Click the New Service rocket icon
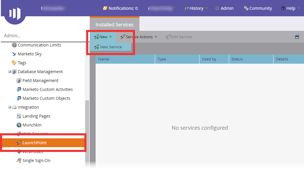304x170 pixels. coord(96,47)
